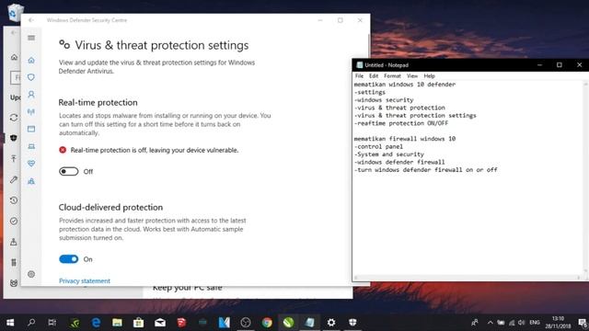
Task: Click in Notepad line 'mematikan firewall windows 10'
Action: click(405, 139)
